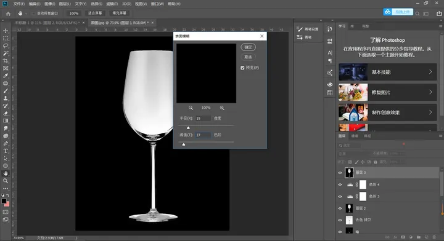444x241 pixels.
Task: Select the Pen tool
Action: coord(6,143)
